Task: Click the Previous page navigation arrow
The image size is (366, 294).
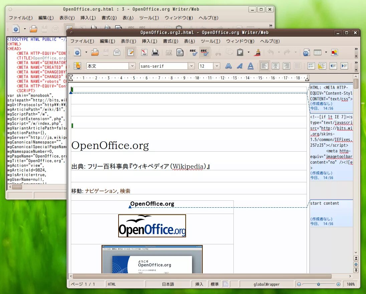Action: tap(356, 258)
